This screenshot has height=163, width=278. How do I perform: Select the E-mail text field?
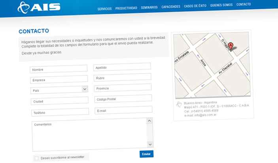click(123, 111)
